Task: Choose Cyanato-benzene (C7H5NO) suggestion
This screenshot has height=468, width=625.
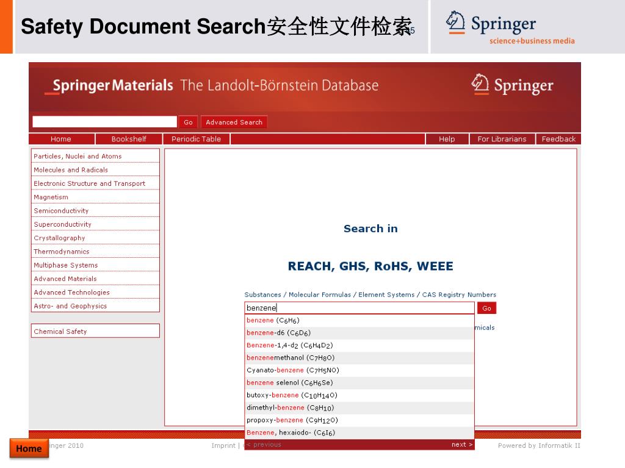Action: (359, 370)
